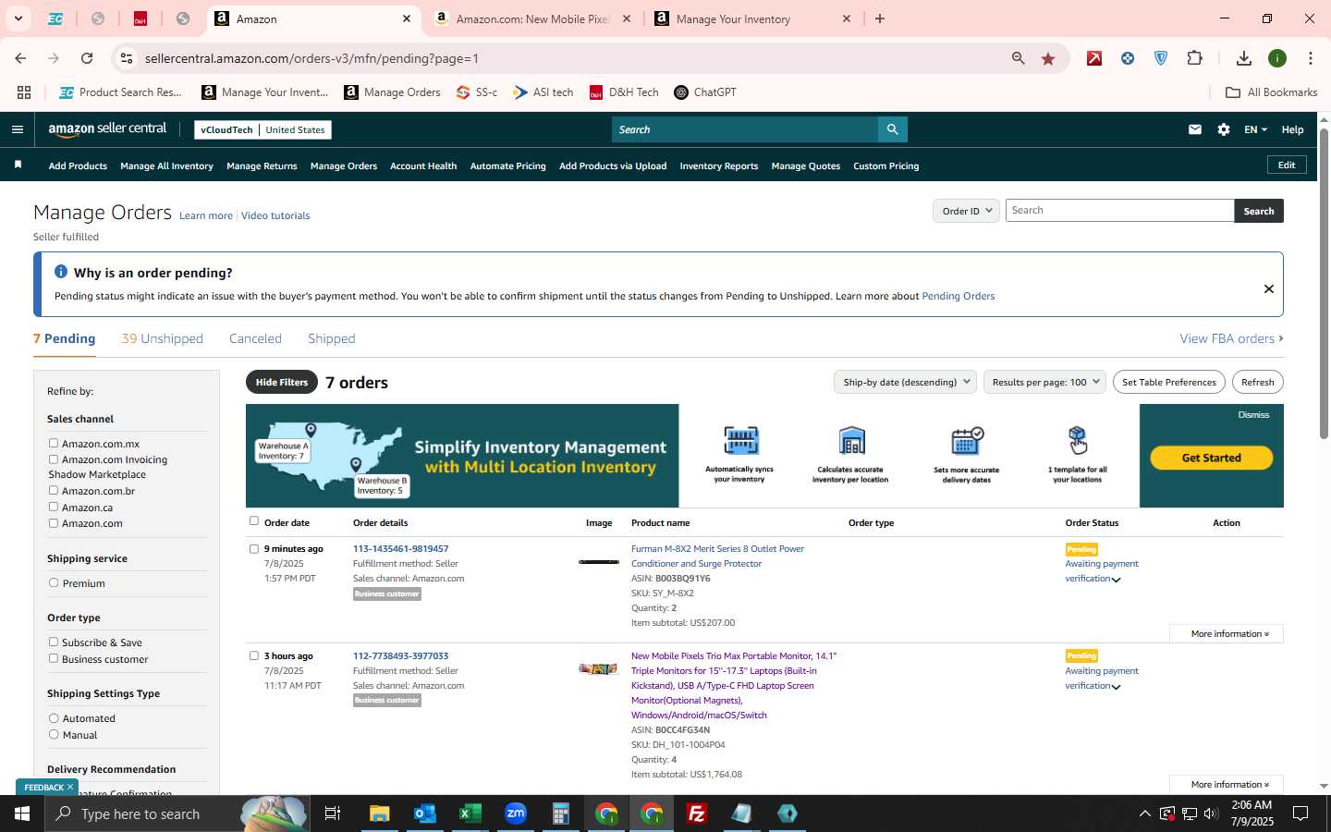
Task: Open the Seller Central hamburger menu
Action: (17, 129)
